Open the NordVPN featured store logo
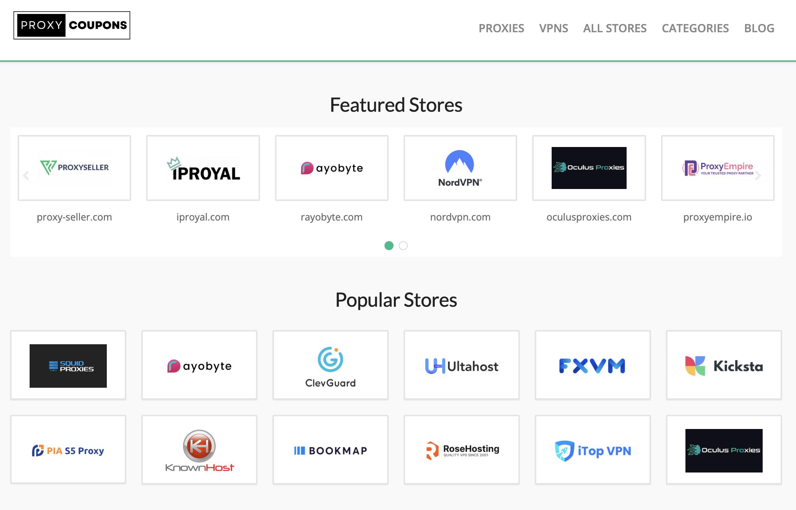796x510 pixels. [x=460, y=168]
